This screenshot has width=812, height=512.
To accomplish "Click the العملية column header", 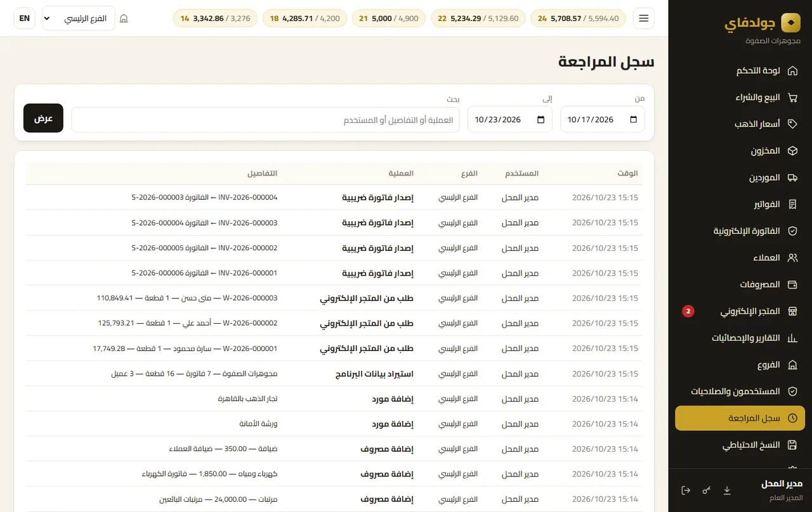I will click(402, 174).
